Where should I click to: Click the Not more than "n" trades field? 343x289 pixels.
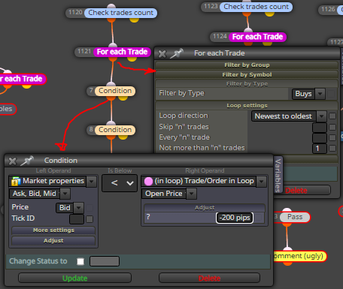coord(320,149)
